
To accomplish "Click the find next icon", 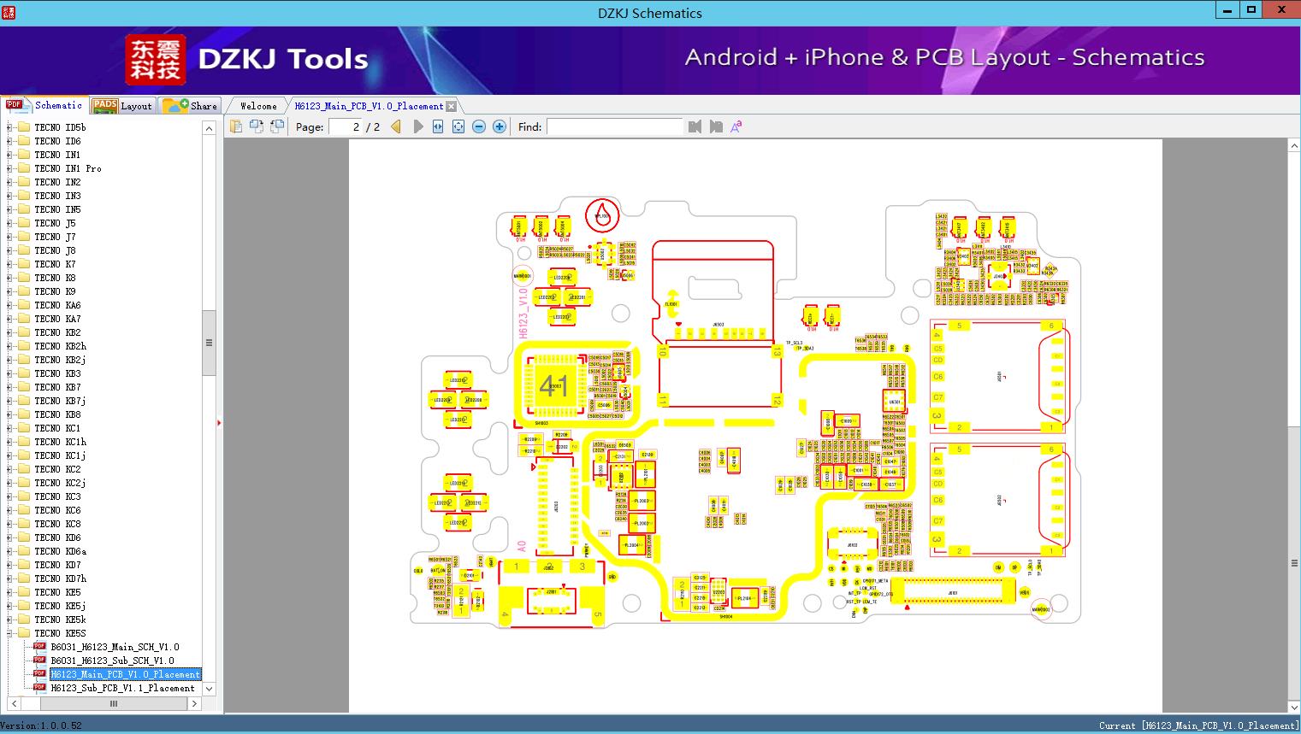I will [716, 126].
